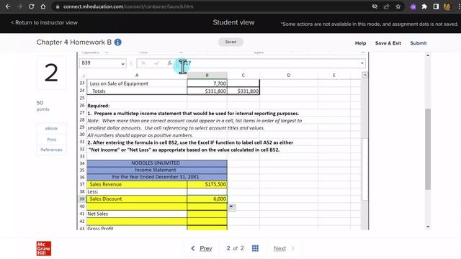The width and height of the screenshot is (461, 259).
Task: Click the eye-slash icon in address bar
Action: pos(375,6)
